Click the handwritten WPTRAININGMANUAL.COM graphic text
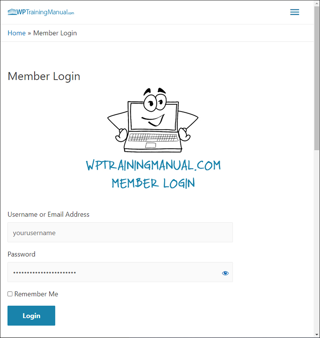The height and width of the screenshot is (338, 320). (153, 166)
